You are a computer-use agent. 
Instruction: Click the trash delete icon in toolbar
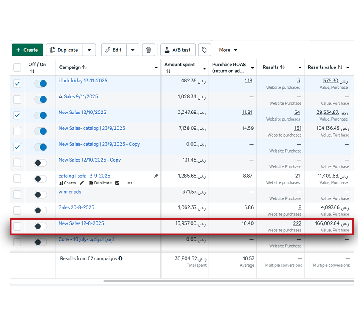pyautogui.click(x=149, y=50)
